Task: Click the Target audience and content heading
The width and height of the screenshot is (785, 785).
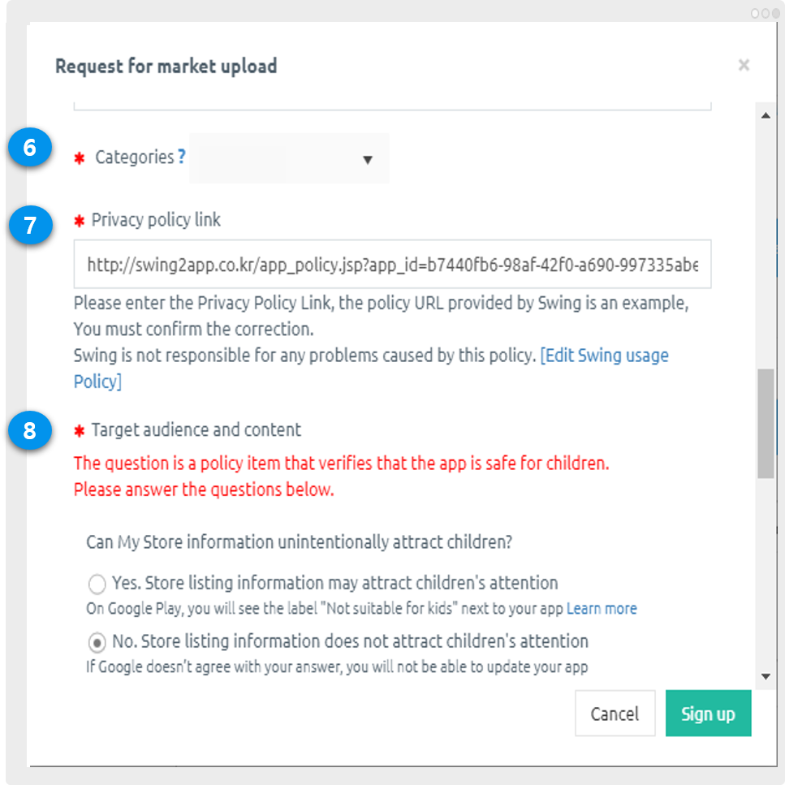Action: click(x=196, y=430)
